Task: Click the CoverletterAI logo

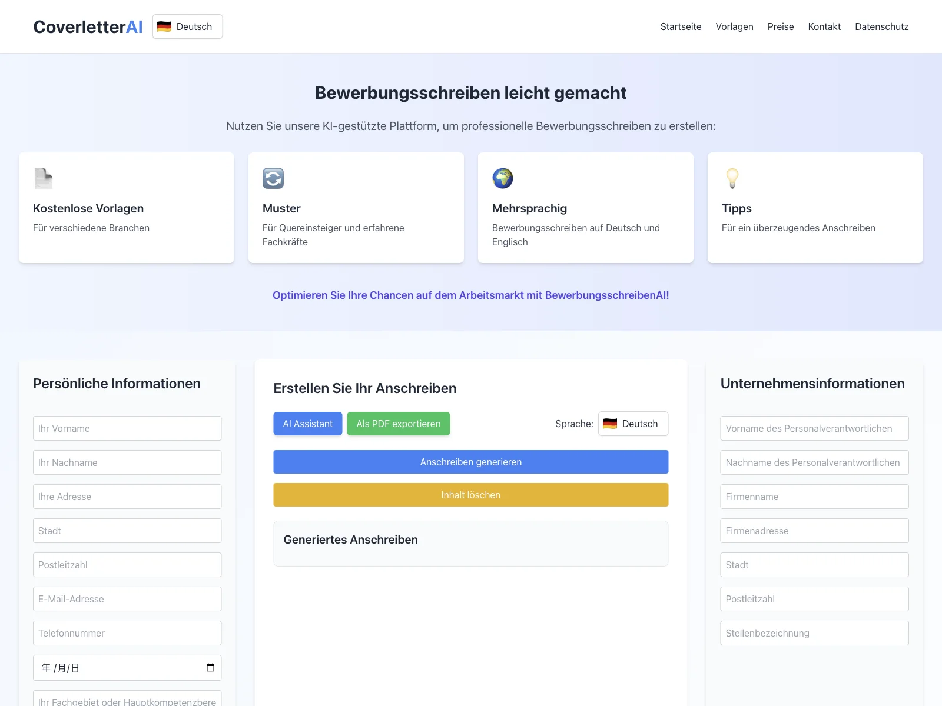Action: pos(88,26)
